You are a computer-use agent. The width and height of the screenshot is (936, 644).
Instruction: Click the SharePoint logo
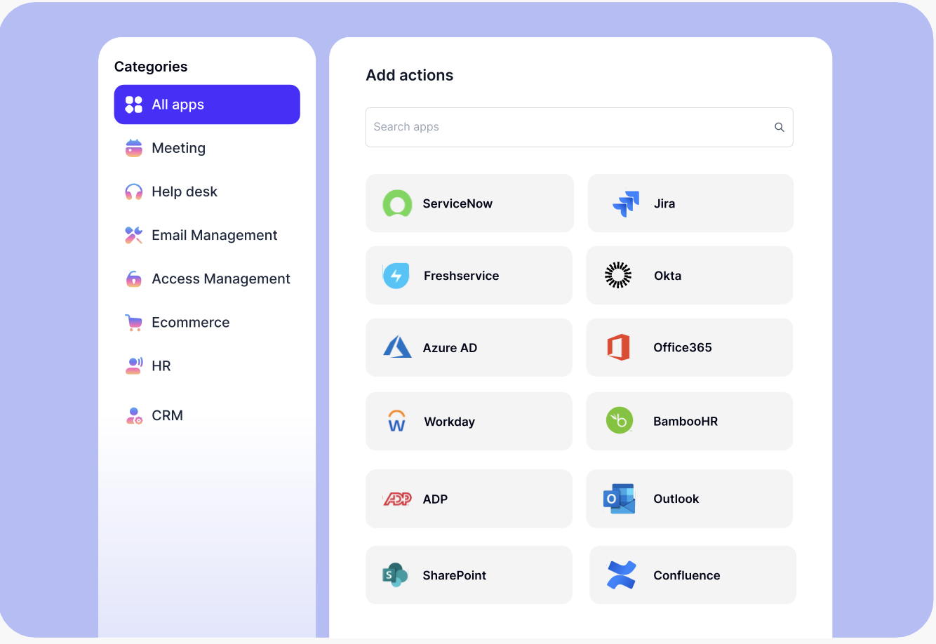(395, 575)
